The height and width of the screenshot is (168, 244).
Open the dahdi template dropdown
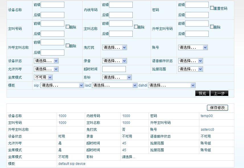(x=172, y=85)
